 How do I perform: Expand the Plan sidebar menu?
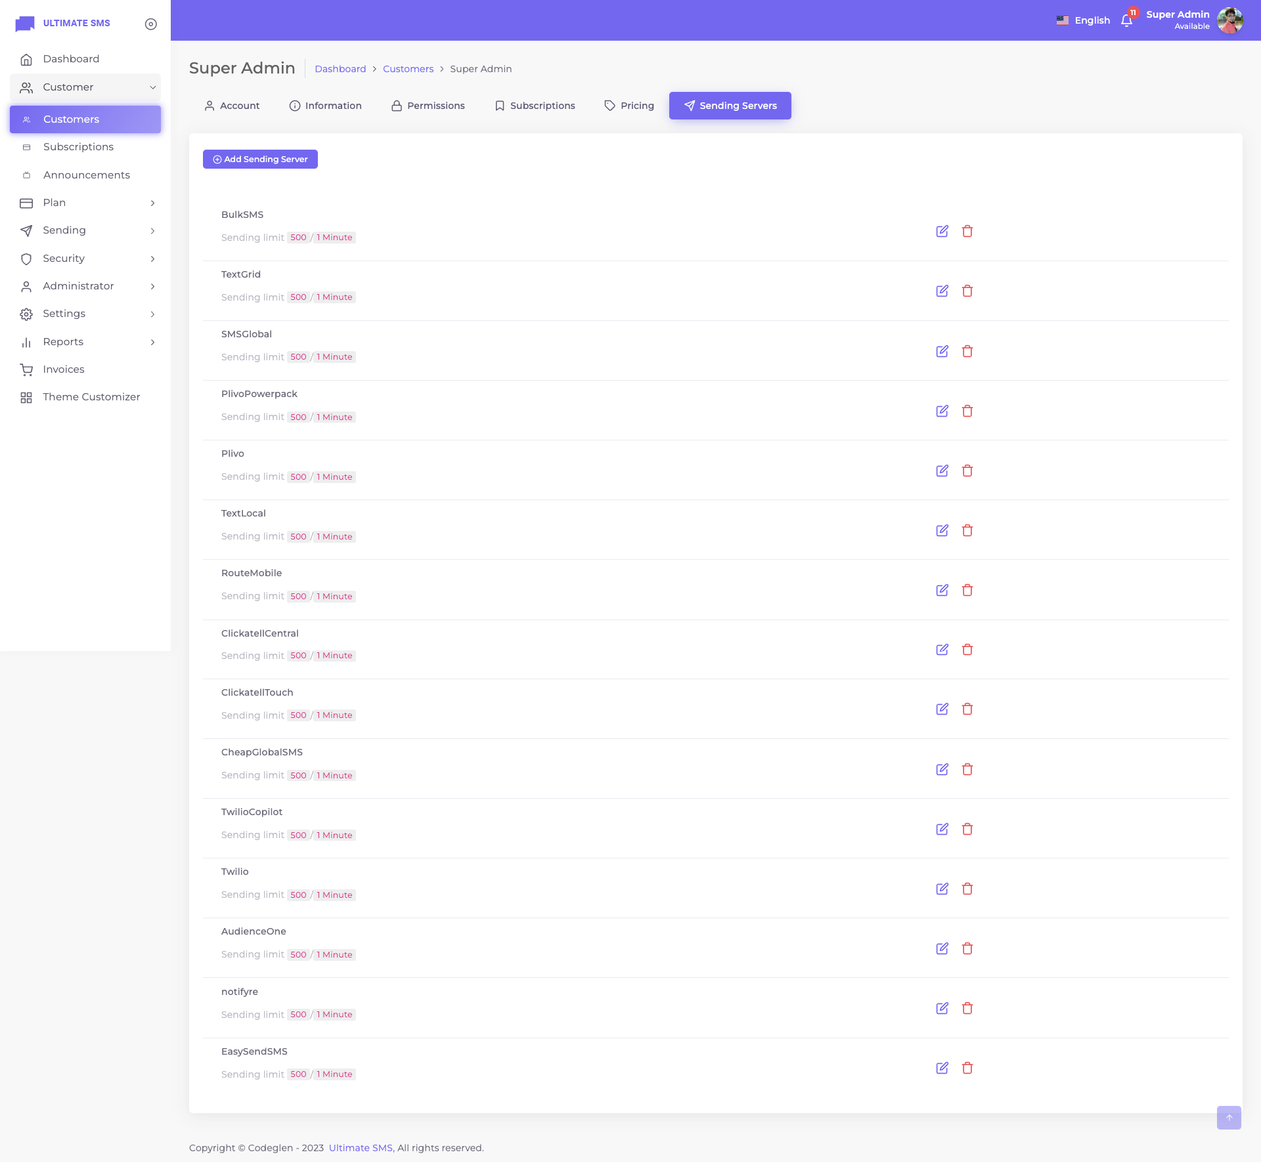85,203
